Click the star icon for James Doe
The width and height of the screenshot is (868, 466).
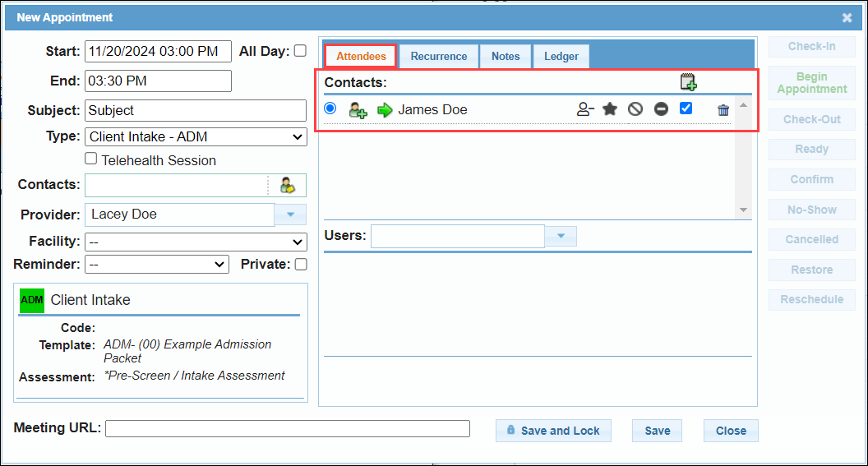[x=609, y=109]
